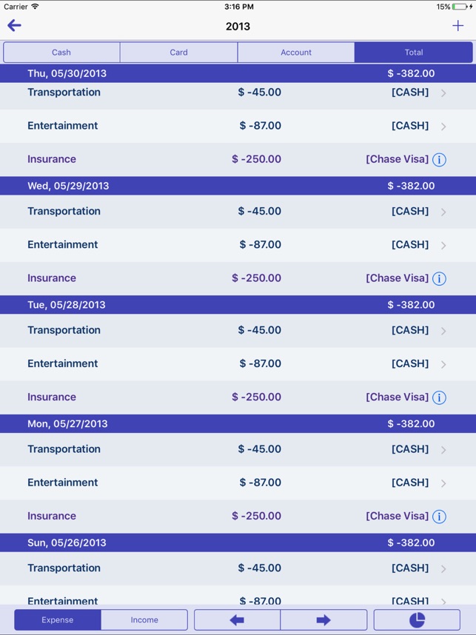Screen dimensions: 476x635
Task: Open the Account tab
Action: tap(296, 53)
